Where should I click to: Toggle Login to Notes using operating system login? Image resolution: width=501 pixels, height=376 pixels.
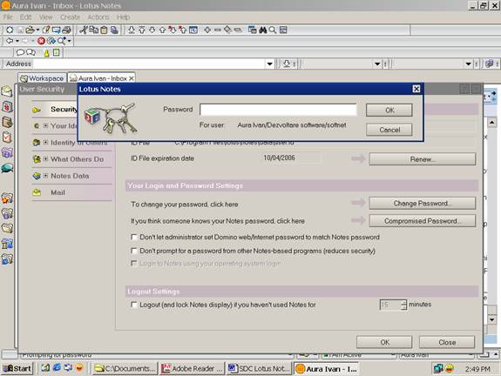tap(134, 264)
